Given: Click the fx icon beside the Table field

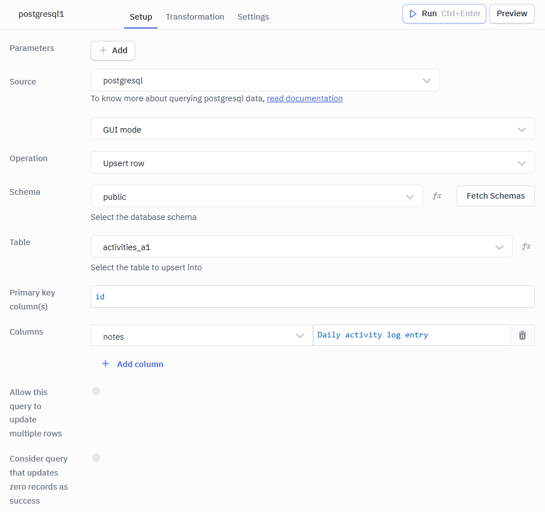Looking at the screenshot, I should click(x=526, y=246).
